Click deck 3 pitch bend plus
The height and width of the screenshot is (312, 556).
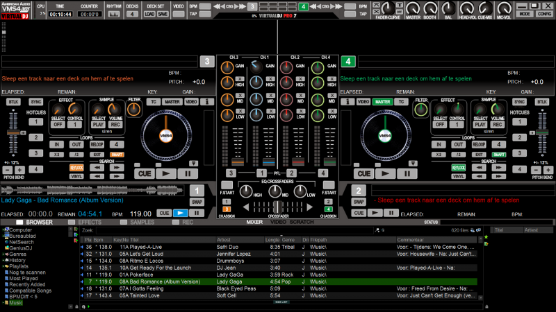(x=20, y=170)
